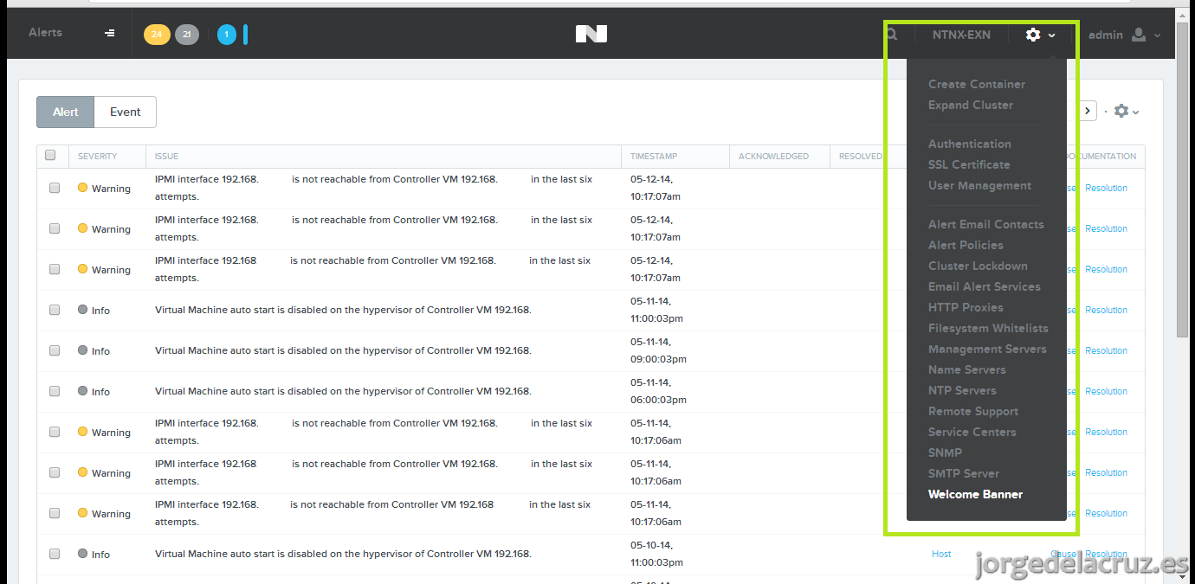Open the Host link in 05-10-14 row
The image size is (1195, 584).
(941, 554)
